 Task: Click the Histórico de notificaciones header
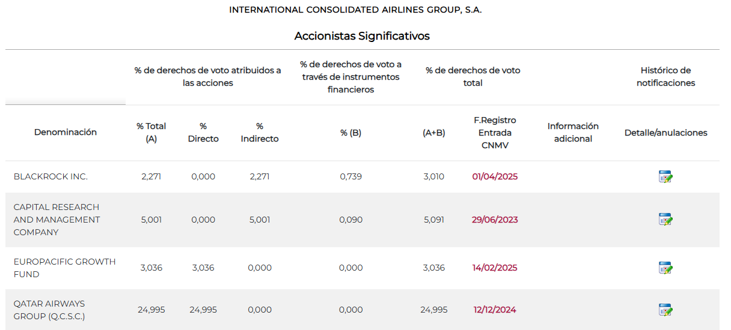pos(665,77)
